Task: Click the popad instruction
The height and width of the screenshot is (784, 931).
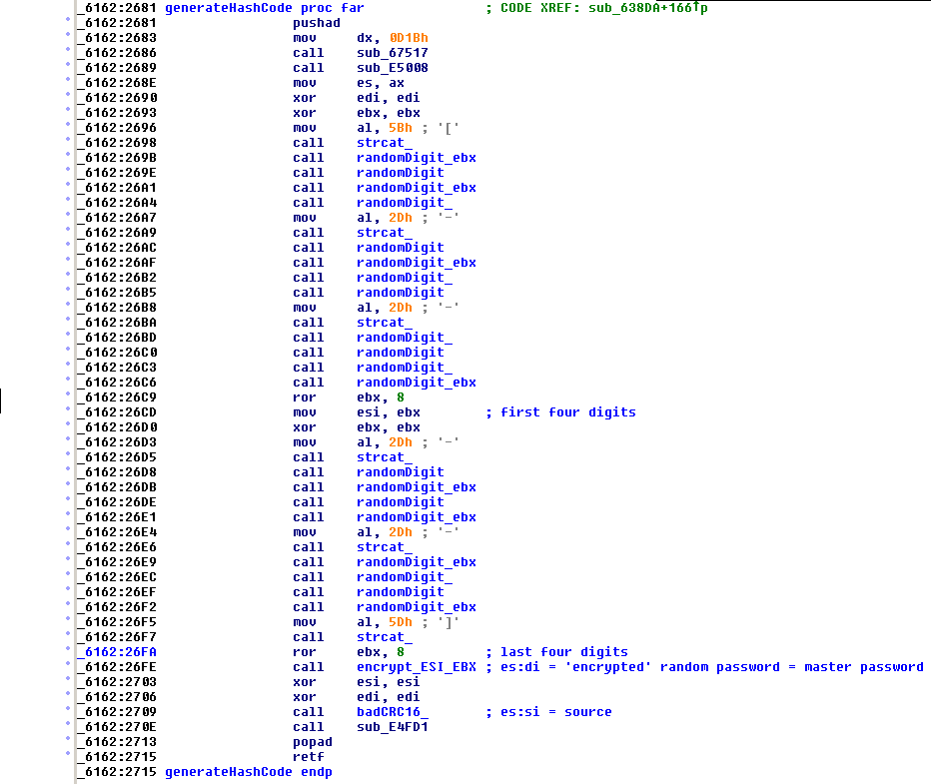Action: tap(313, 742)
